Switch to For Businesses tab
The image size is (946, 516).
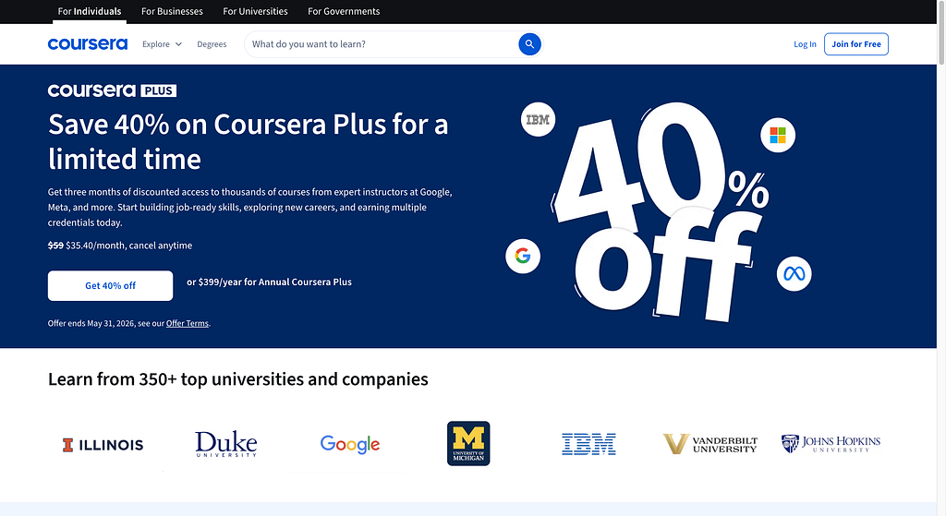pos(172,11)
